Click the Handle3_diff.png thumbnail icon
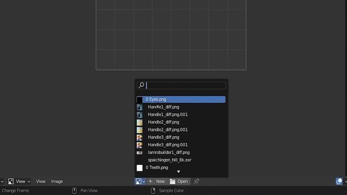The height and width of the screenshot is (195, 347). click(x=139, y=138)
